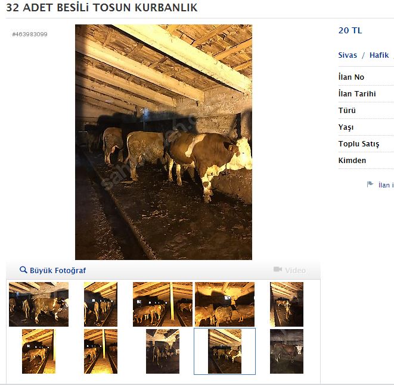Click the video camera icon
This screenshot has width=394, height=385.
278,269
